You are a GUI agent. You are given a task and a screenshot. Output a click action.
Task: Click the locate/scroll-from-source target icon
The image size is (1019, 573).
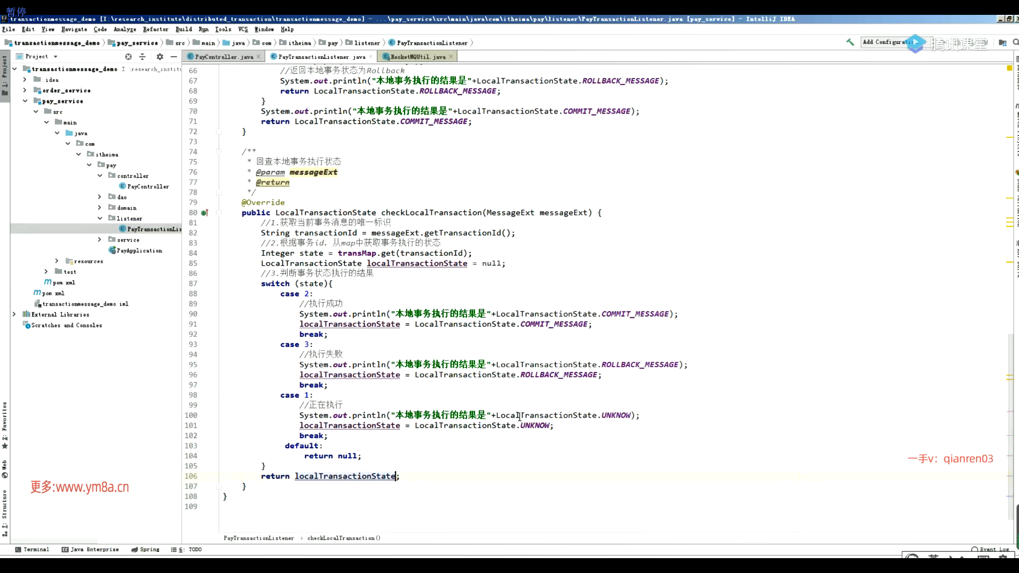click(x=128, y=57)
